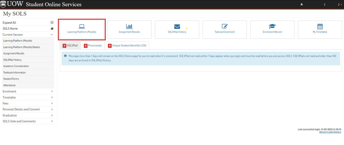Open the Learning Platform (Moodle) laptop icon
This screenshot has width=344, height=145.
[82, 26]
